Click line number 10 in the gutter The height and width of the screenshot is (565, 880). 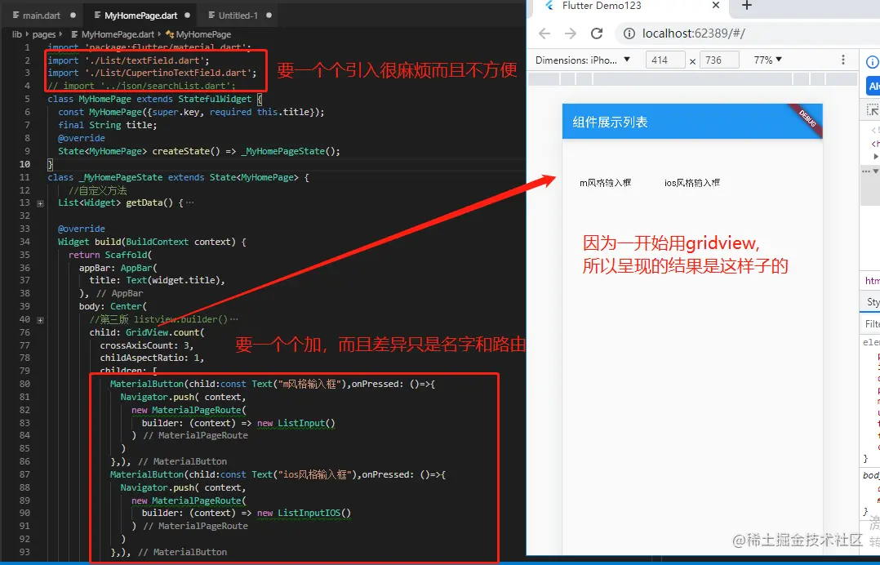pyautogui.click(x=24, y=164)
